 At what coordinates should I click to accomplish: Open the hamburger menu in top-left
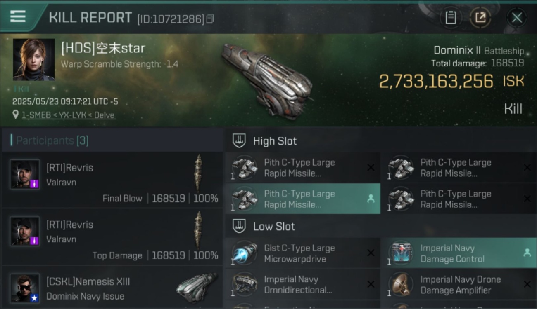point(18,16)
